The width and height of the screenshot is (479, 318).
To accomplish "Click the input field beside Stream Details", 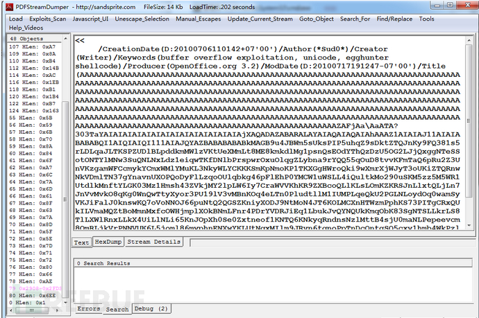I will click(331, 242).
